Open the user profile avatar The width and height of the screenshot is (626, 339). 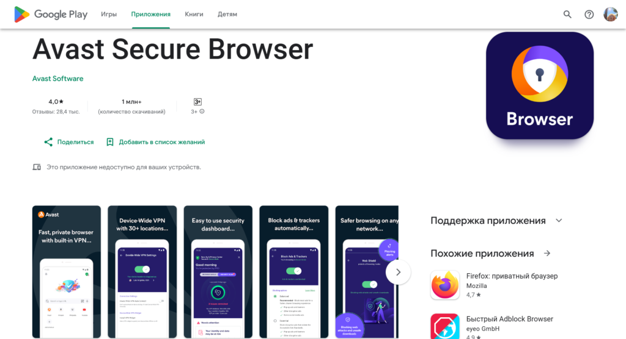pos(611,15)
